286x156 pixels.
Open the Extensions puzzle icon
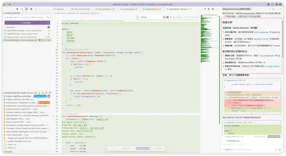click(x=31, y=9)
